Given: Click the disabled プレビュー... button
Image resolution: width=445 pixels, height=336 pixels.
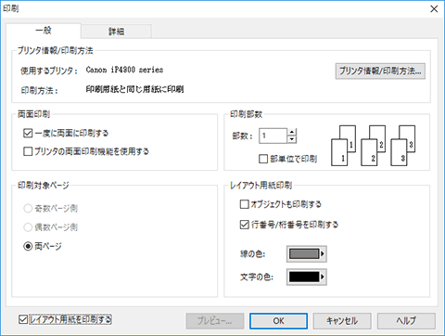Looking at the screenshot, I should (x=215, y=321).
